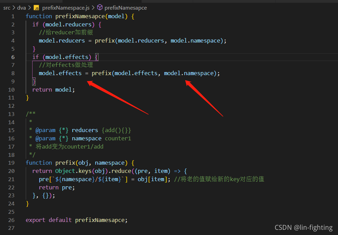Viewport: 338px width, 235px height.
Task: Expand breadcrumb chevron after 'src'
Action: [14, 8]
